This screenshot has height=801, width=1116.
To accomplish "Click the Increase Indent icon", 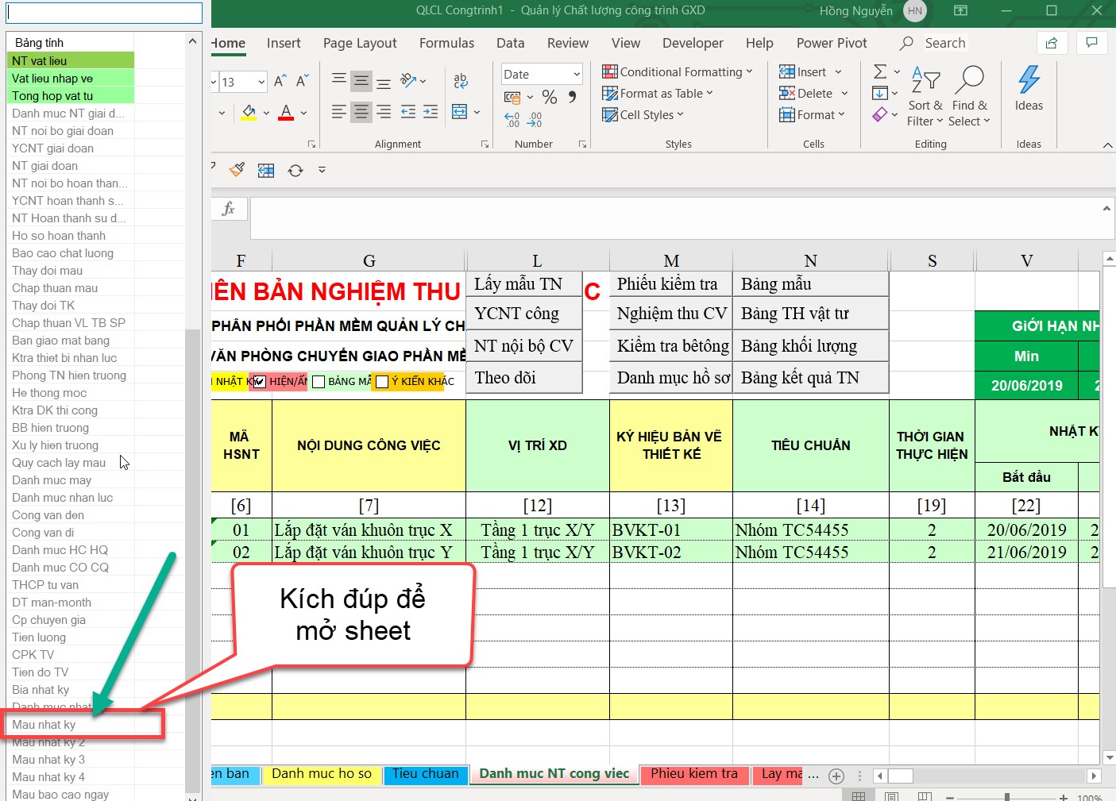I will (431, 112).
